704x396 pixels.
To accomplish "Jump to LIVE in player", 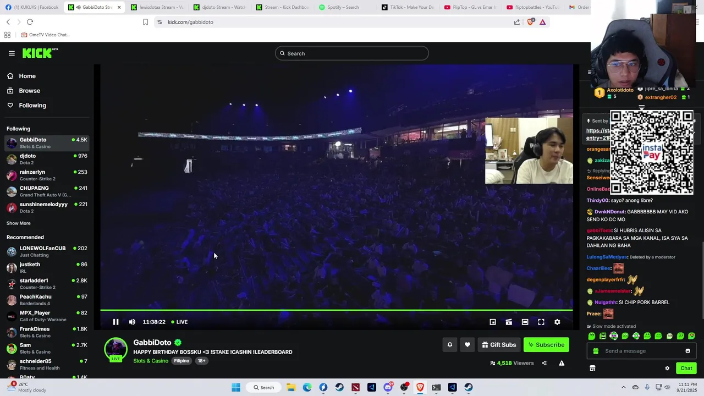I will 179,322.
